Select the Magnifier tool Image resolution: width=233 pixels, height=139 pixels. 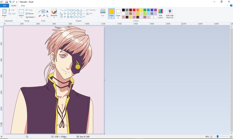coord(47,16)
